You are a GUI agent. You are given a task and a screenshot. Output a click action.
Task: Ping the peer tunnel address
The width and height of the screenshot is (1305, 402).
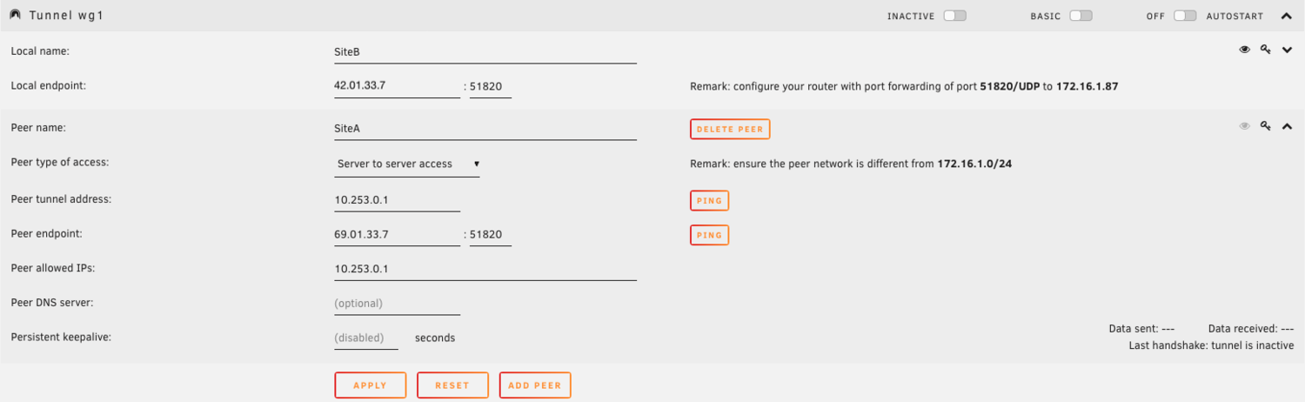point(709,200)
